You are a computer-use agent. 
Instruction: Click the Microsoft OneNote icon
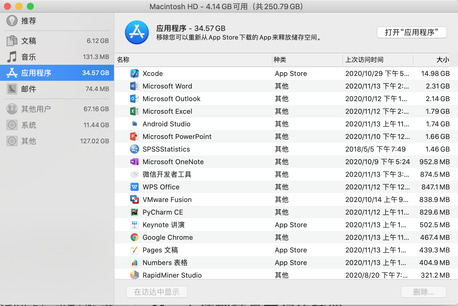coord(135,162)
